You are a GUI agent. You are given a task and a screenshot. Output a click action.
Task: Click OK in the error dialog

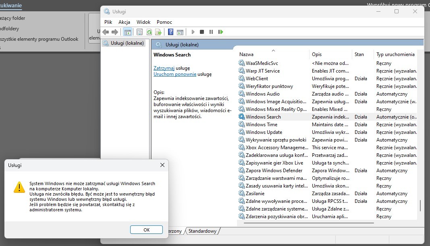tap(146, 230)
